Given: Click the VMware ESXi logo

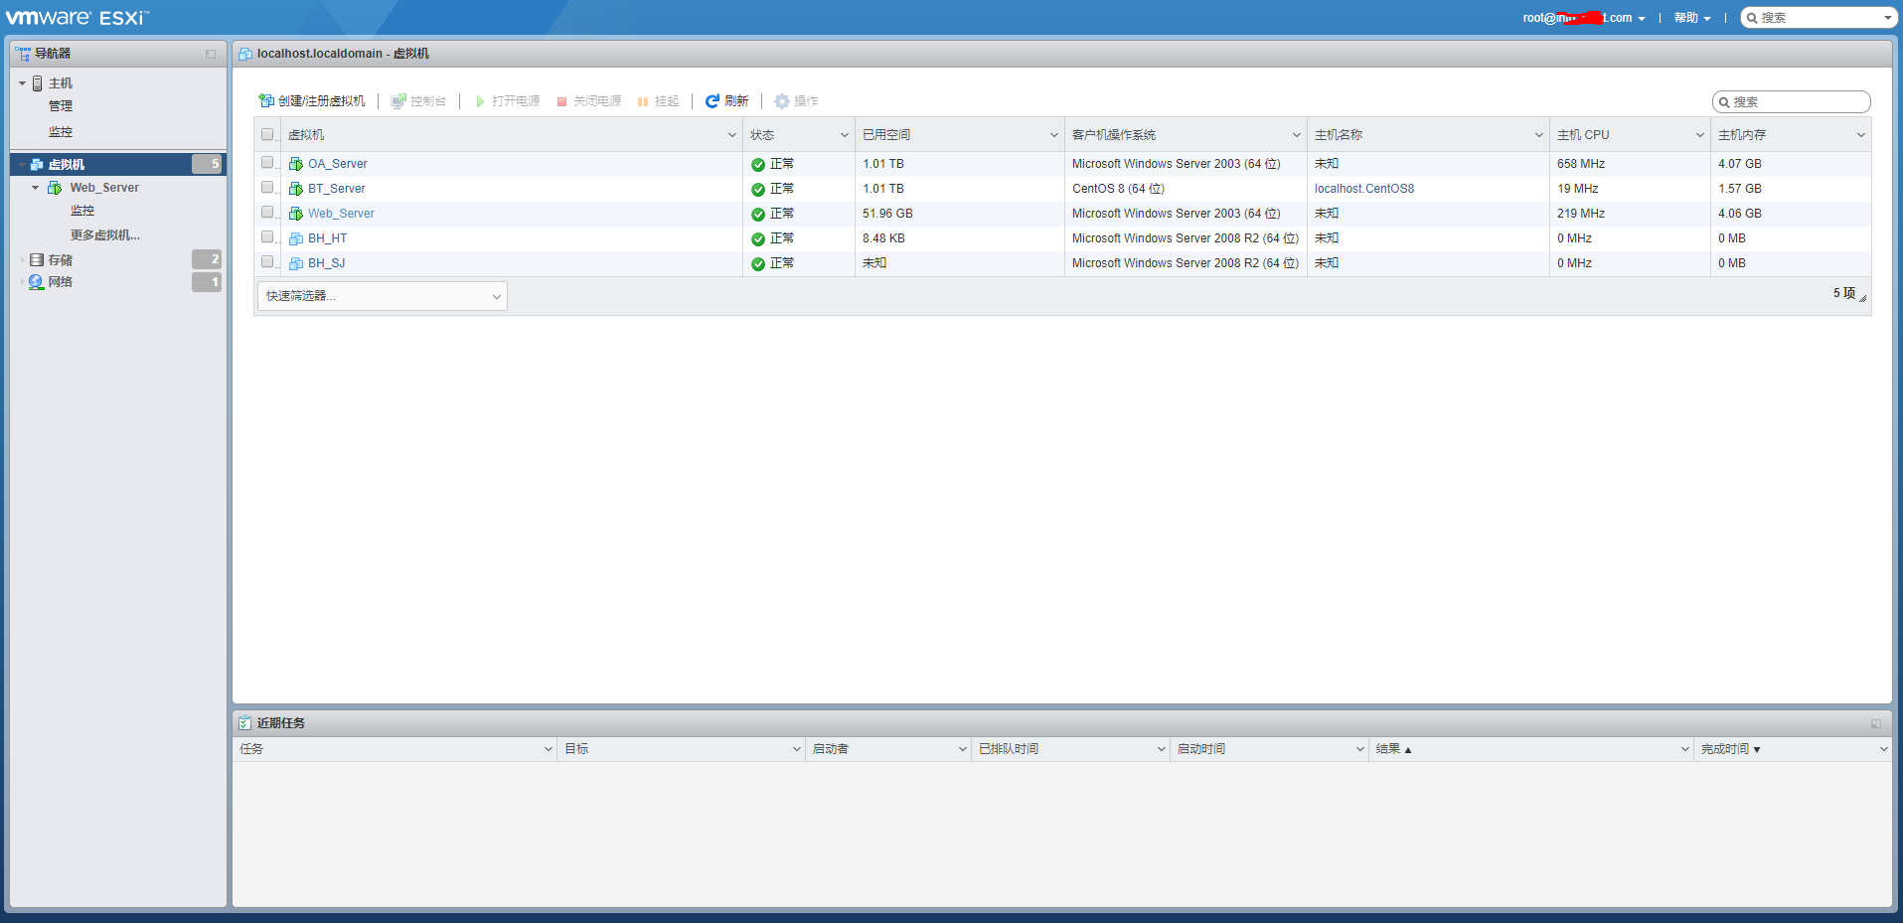Looking at the screenshot, I should pyautogui.click(x=78, y=17).
